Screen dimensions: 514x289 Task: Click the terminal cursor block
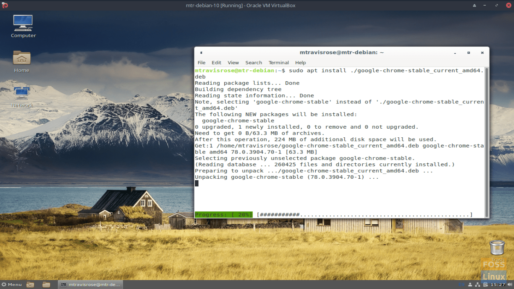[x=196, y=183]
